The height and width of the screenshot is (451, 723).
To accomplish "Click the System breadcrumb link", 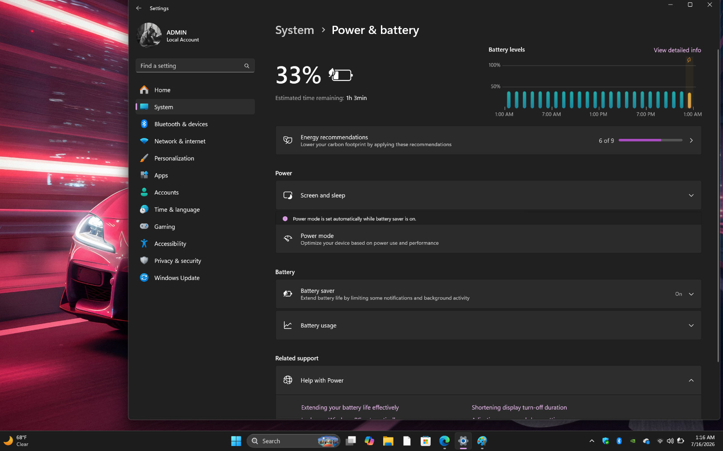I will [295, 30].
